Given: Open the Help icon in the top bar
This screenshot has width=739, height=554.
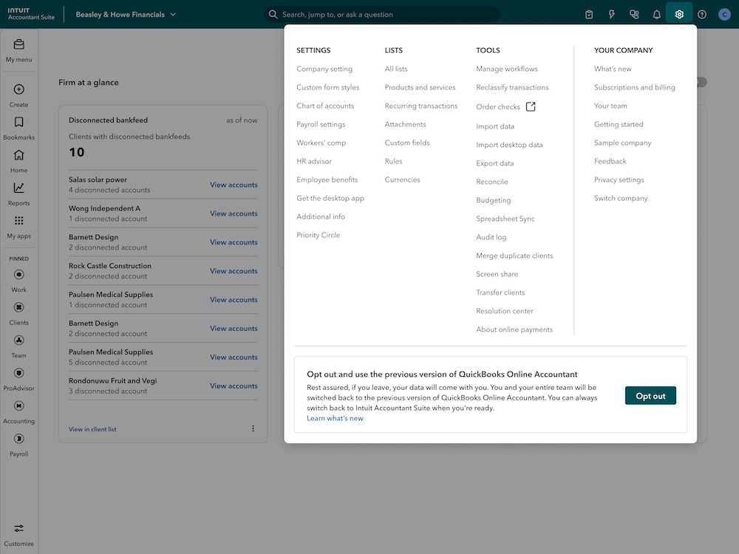Looking at the screenshot, I should tap(701, 13).
